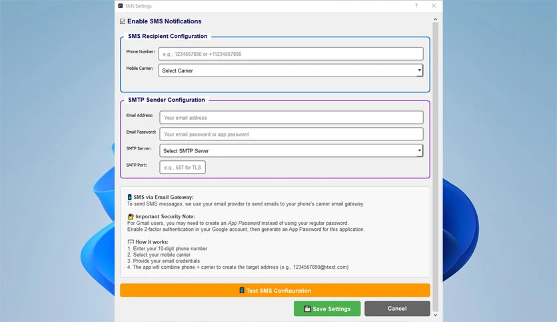Focus the Email Password field
This screenshot has width=557, height=322.
point(291,134)
